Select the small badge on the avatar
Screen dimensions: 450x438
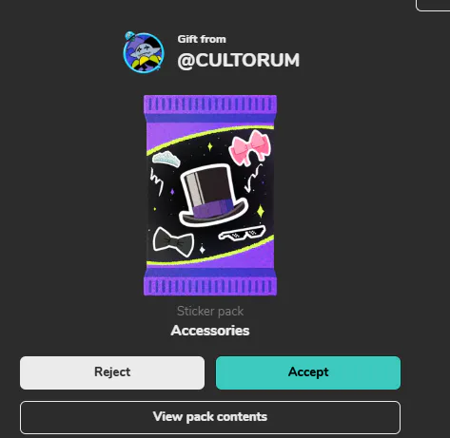(x=129, y=36)
